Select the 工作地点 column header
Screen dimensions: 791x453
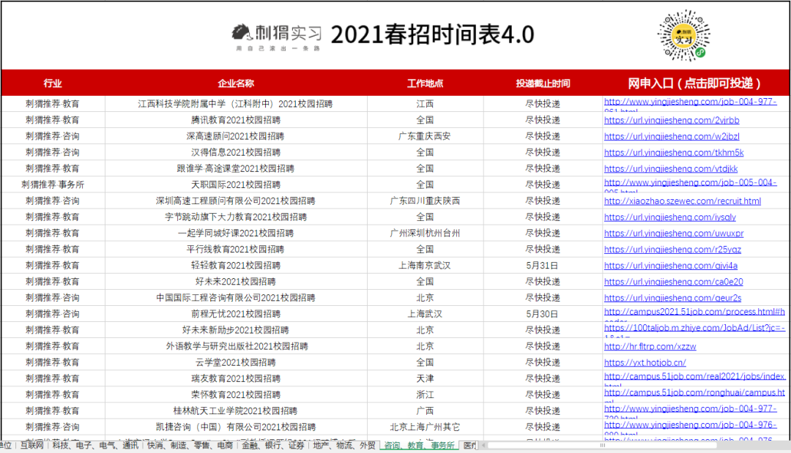click(425, 83)
